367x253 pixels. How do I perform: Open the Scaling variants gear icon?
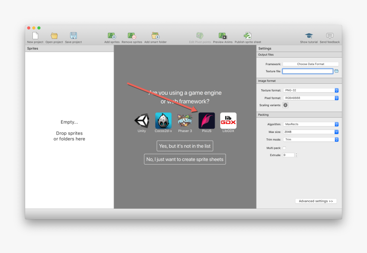pyautogui.click(x=285, y=105)
